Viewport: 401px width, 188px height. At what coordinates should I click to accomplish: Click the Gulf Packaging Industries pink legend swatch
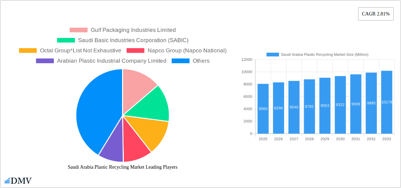(x=78, y=30)
